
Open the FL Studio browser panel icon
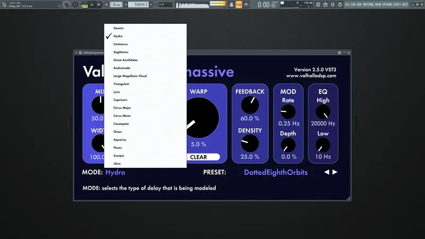(x=4, y=4)
